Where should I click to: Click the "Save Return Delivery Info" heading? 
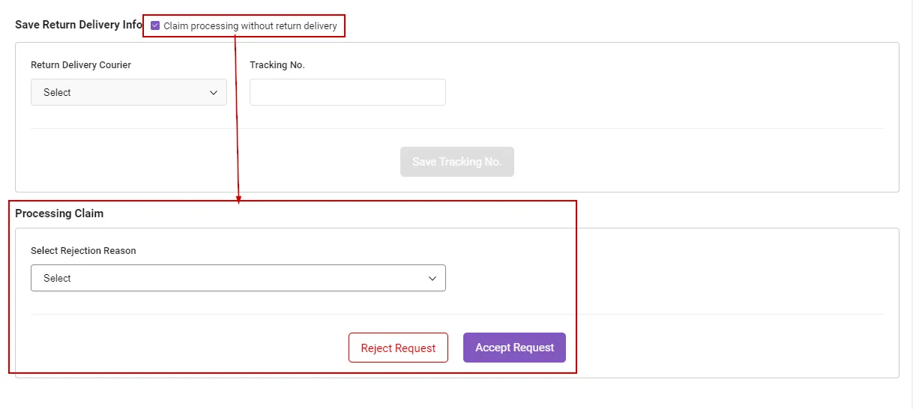[x=78, y=25]
